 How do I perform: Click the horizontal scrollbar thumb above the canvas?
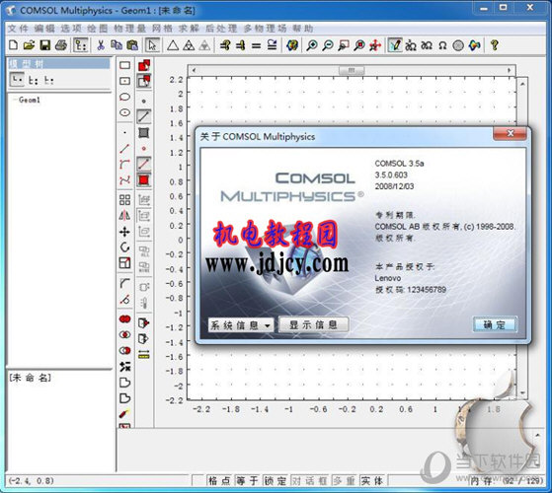pyautogui.click(x=352, y=70)
